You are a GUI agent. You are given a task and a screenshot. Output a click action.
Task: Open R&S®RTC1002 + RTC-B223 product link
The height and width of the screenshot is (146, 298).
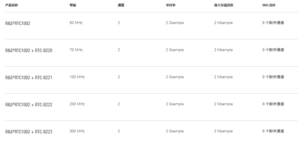[x=29, y=132]
